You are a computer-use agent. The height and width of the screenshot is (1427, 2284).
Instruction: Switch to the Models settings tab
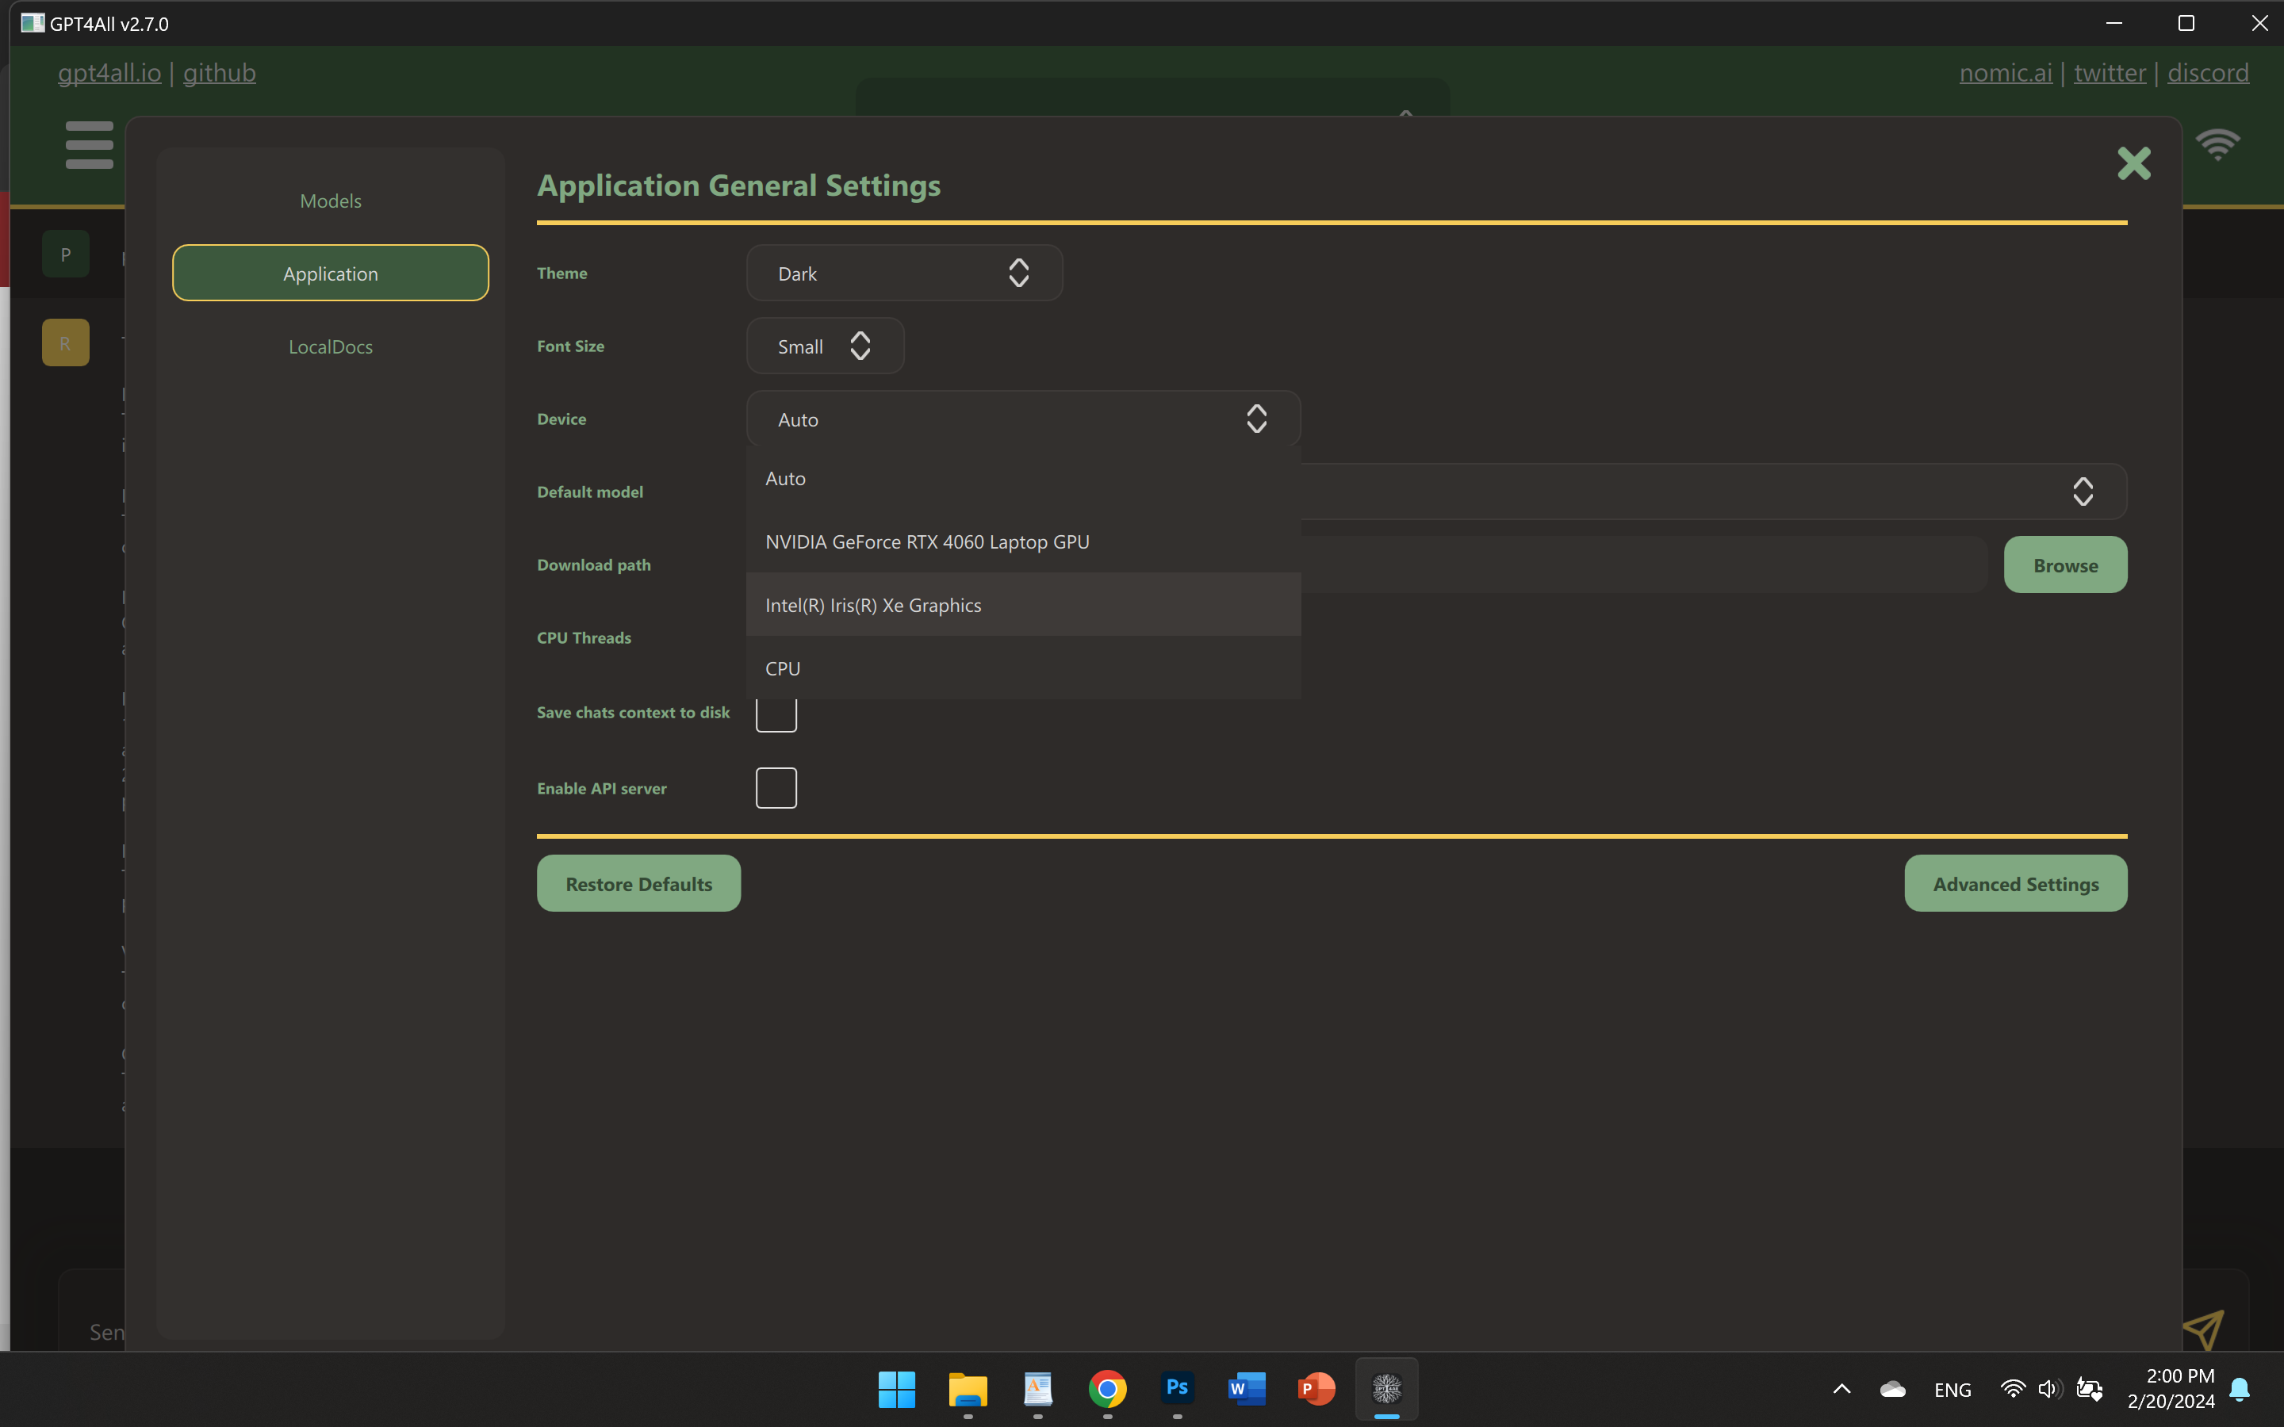pos(331,200)
